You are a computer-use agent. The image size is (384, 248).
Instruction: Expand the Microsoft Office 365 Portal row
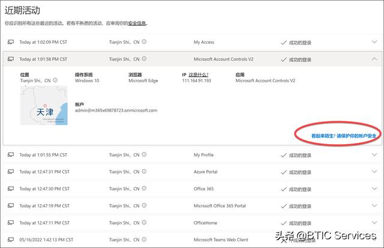click(x=374, y=205)
